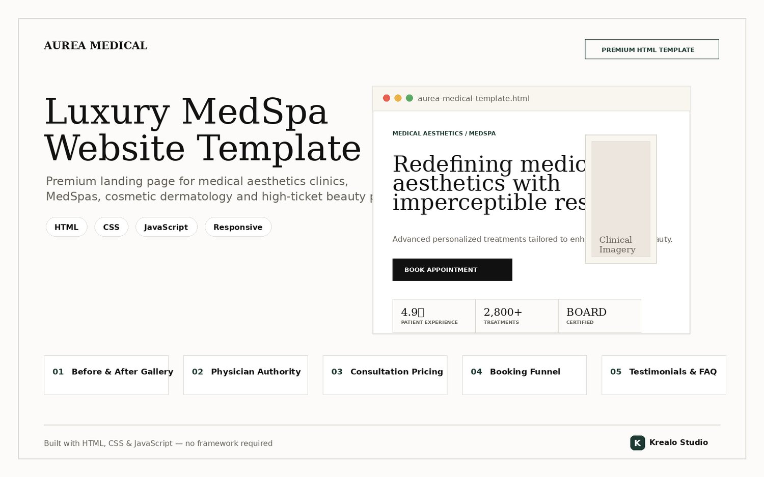
Task: Click the green window dot
Action: 410,98
